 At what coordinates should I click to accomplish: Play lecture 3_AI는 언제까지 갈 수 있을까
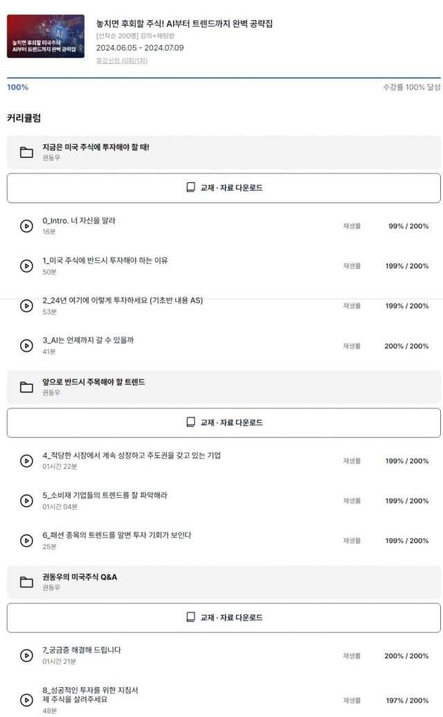coord(26,346)
